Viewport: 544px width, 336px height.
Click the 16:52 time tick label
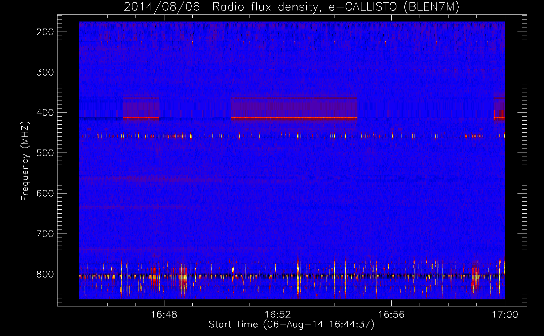[x=278, y=315]
